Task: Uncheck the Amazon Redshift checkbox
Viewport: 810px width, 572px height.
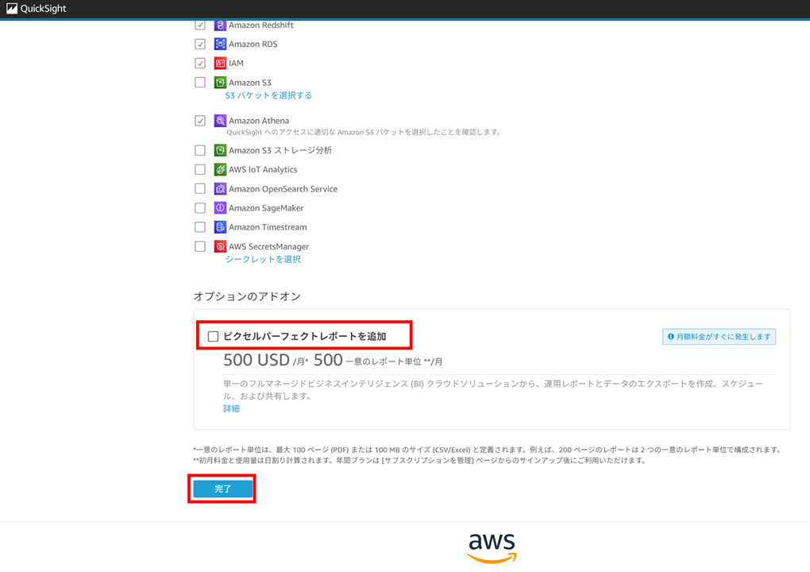Action: point(200,25)
